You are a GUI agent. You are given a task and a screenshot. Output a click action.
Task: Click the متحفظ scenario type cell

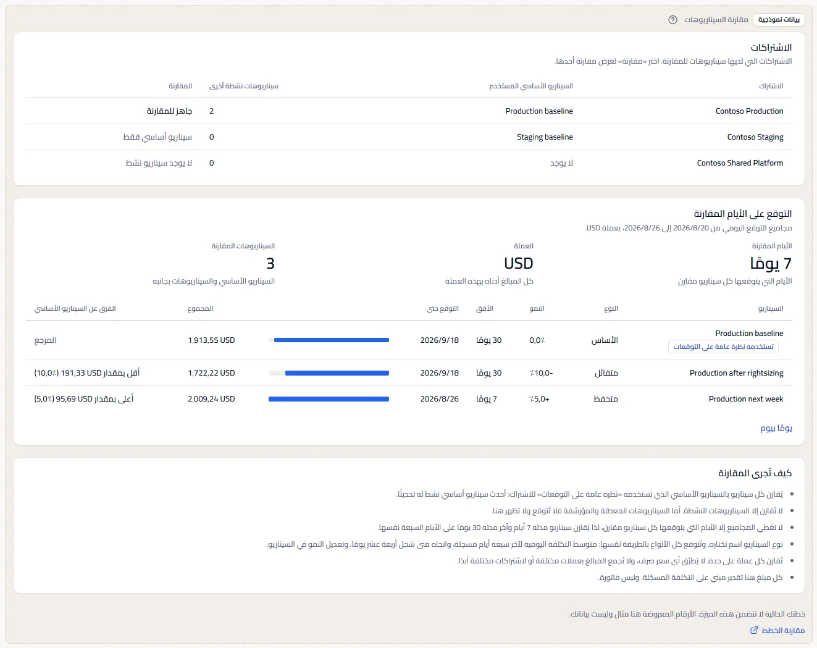[x=605, y=399]
